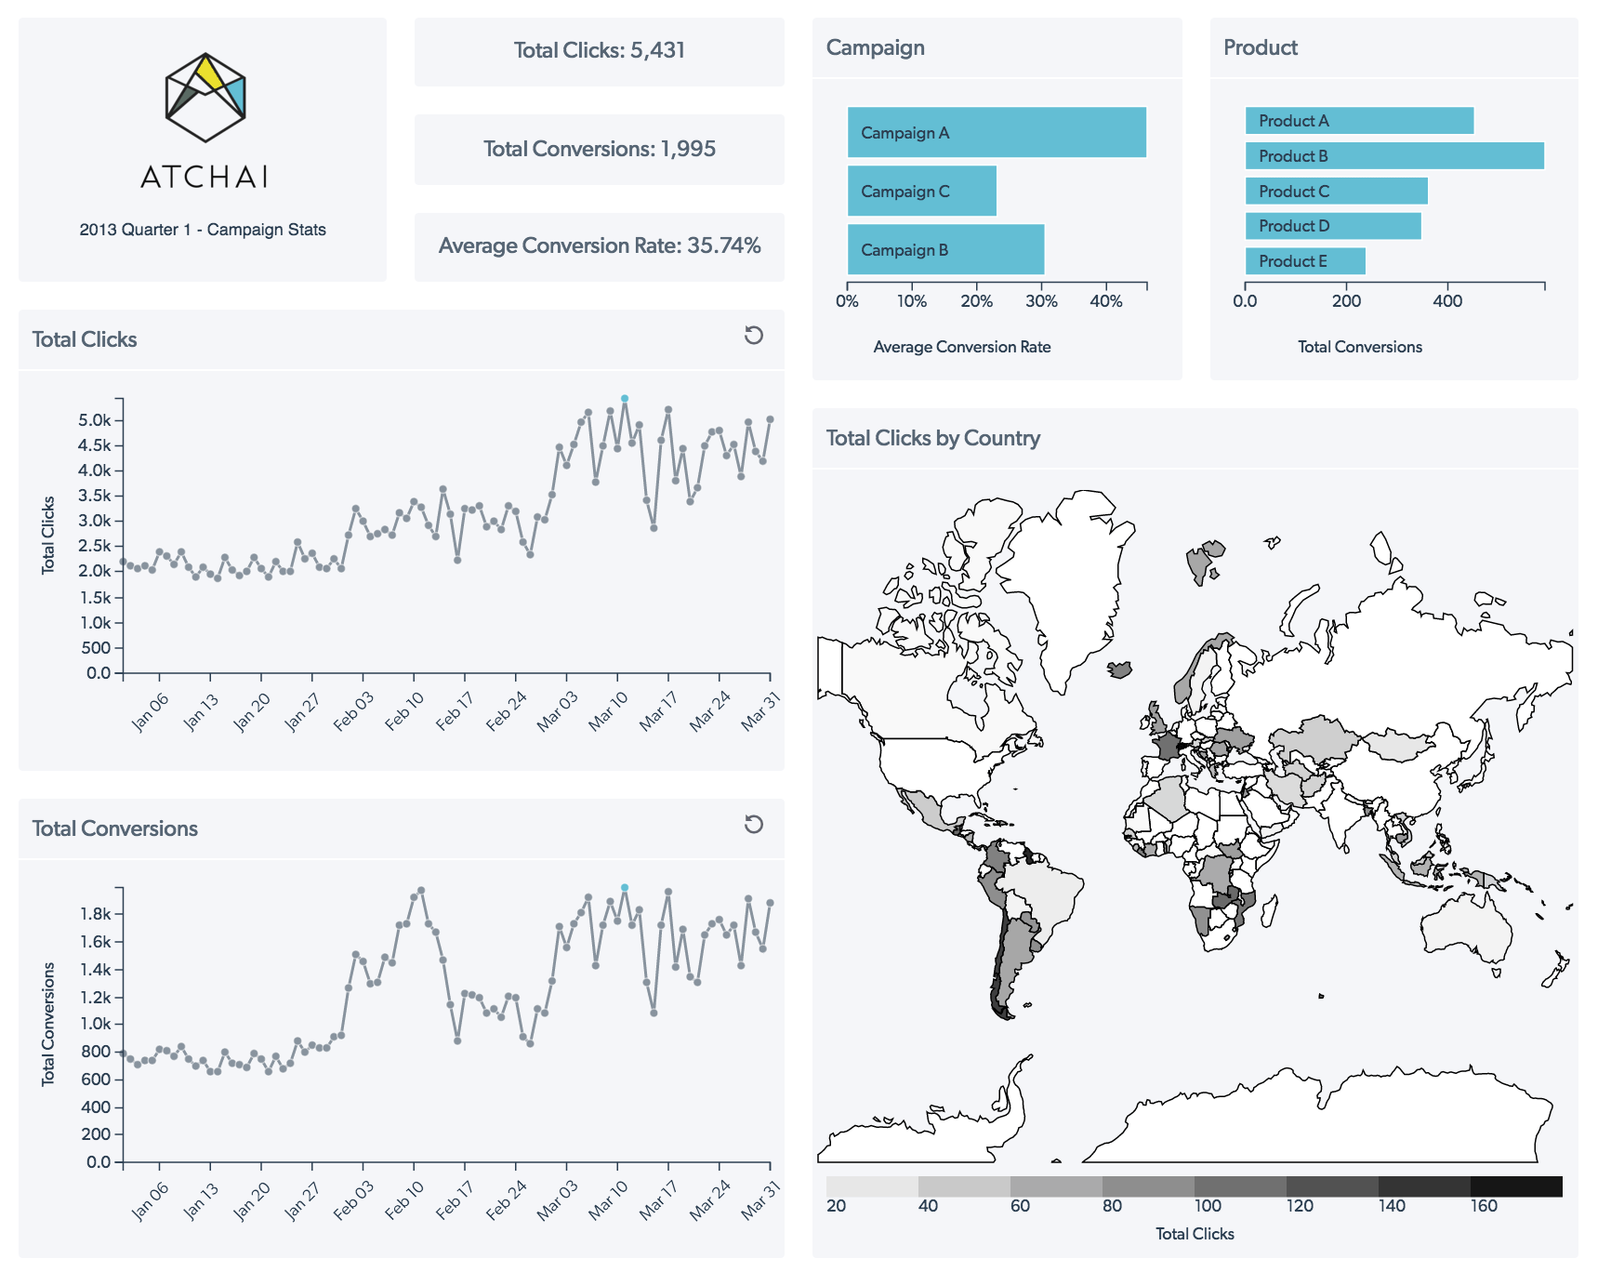Select the Product panel title

1260,47
